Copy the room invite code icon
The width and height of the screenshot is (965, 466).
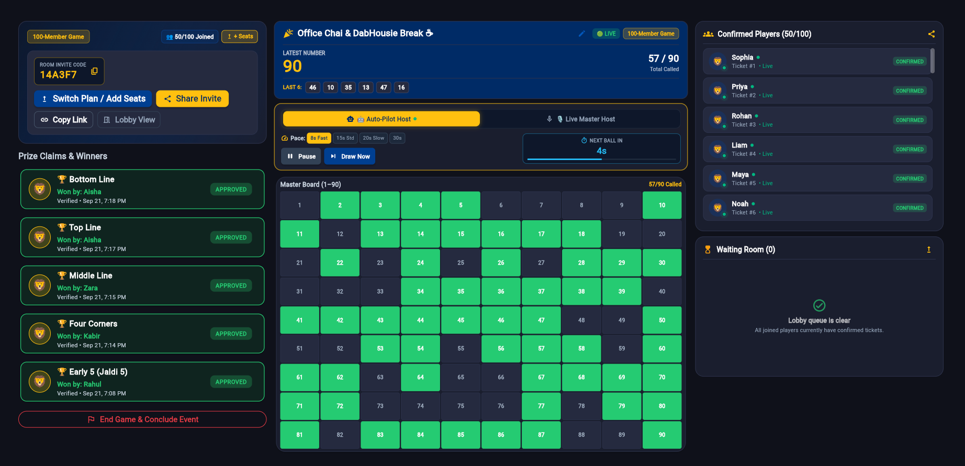tap(94, 71)
